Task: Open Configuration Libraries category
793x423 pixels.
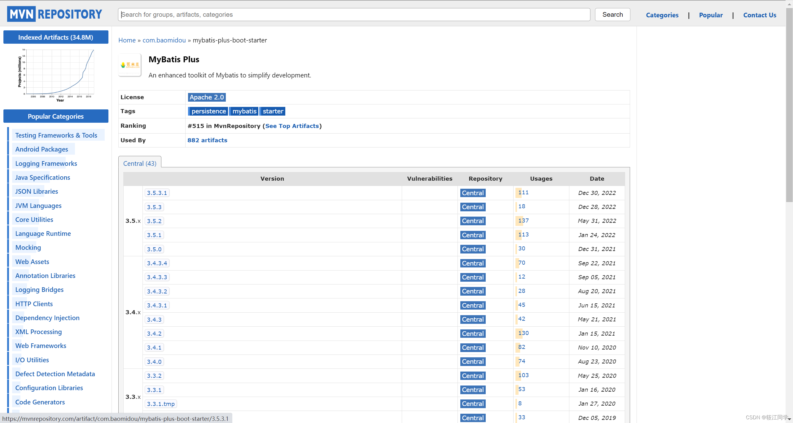Action: tap(49, 388)
